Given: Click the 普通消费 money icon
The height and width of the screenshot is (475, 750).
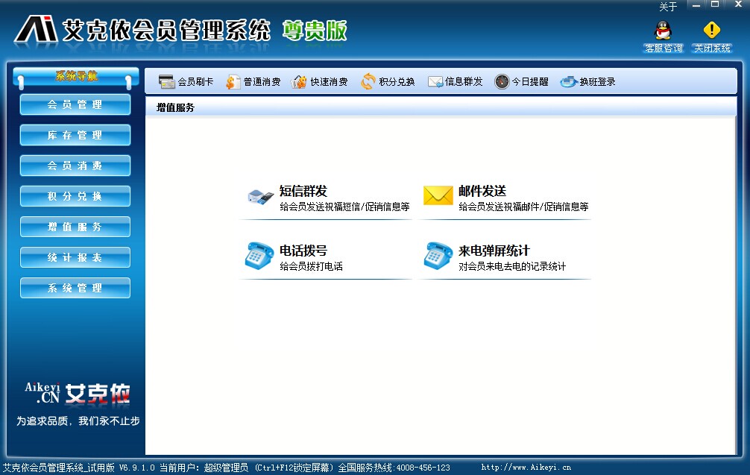Looking at the screenshot, I should (233, 82).
